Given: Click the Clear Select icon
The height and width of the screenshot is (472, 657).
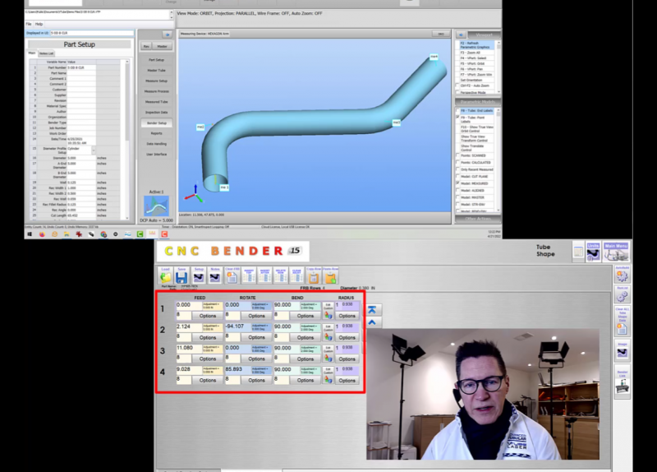Looking at the screenshot, I should tap(296, 277).
